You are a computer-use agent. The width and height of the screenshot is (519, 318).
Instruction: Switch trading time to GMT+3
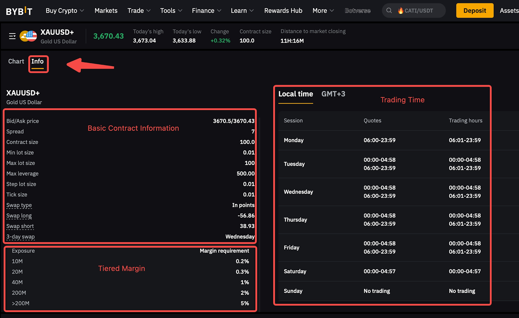(x=333, y=94)
